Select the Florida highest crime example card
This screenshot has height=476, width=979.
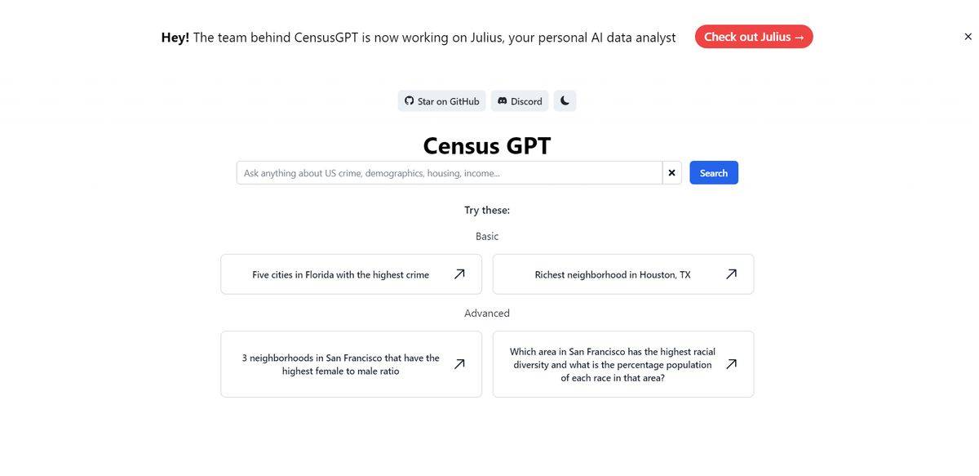point(341,274)
